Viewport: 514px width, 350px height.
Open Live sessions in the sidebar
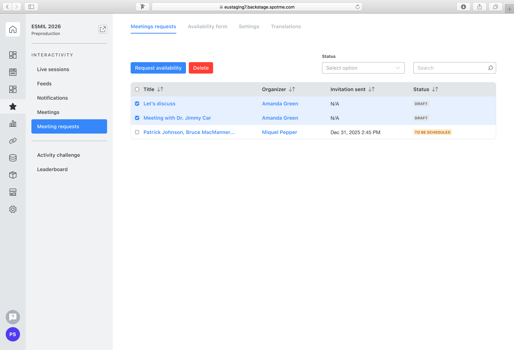coord(53,69)
